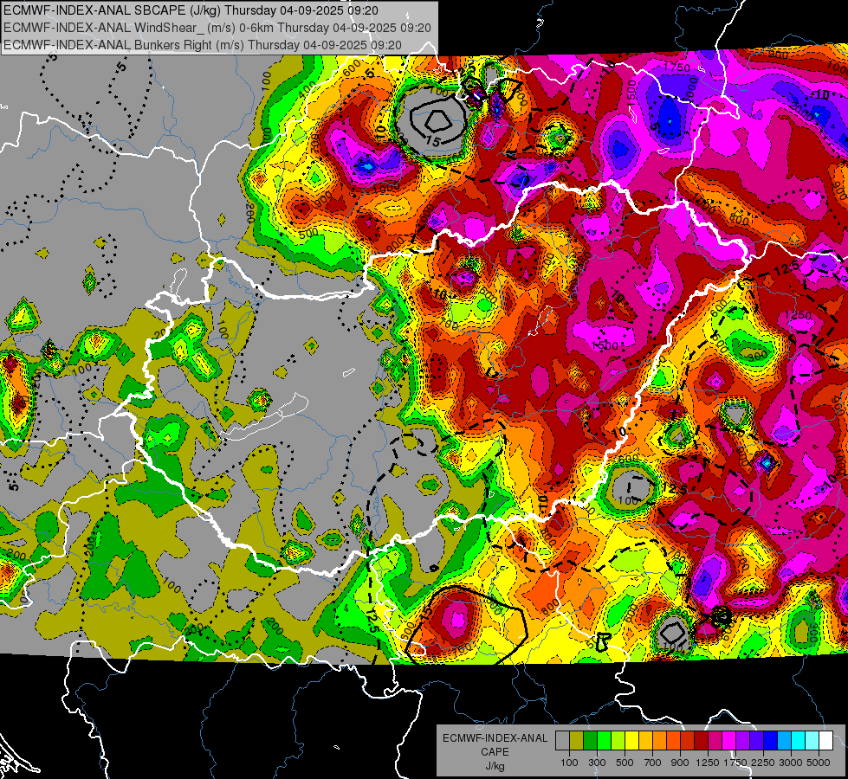This screenshot has height=779, width=848.
Task: Choose the cyan legend swatch
Action: tap(799, 741)
